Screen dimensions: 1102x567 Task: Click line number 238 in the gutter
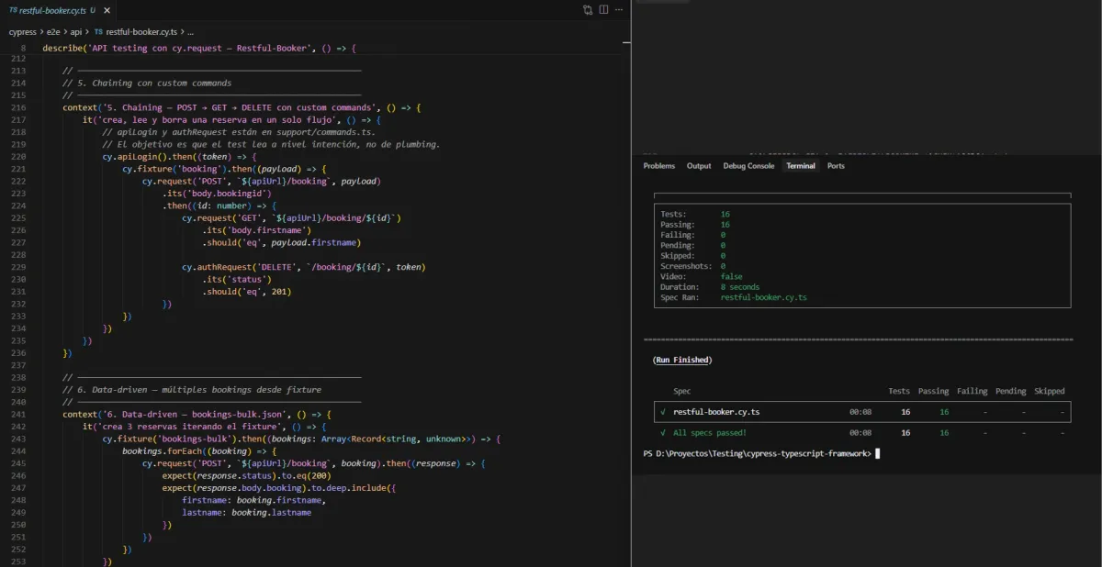point(18,377)
